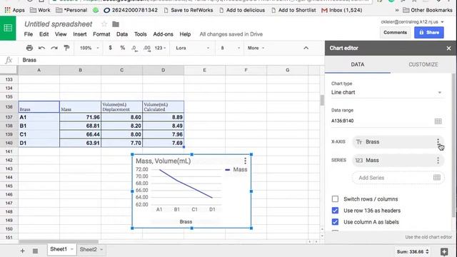The width and height of the screenshot is (457, 257).
Task: Open the 123 number format dropdown
Action: coord(160,48)
